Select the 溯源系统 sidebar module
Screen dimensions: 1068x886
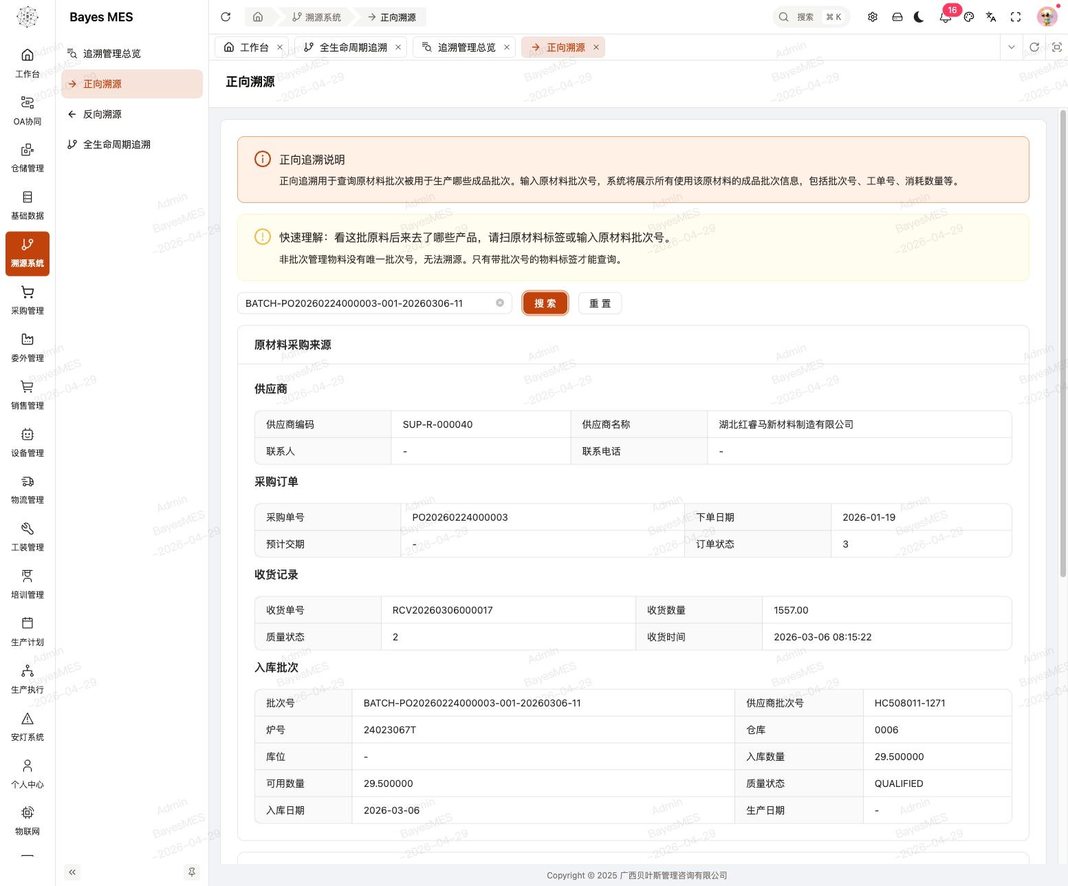pyautogui.click(x=28, y=254)
